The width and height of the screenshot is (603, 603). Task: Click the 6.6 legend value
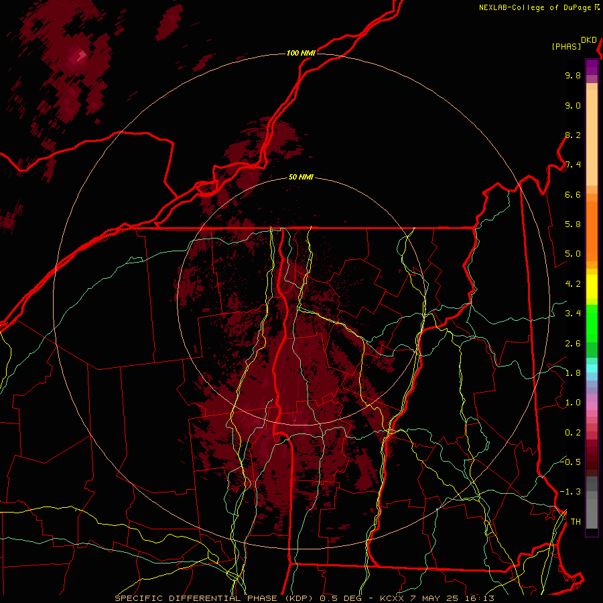coord(573,194)
